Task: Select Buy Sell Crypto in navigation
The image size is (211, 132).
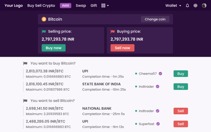Action: [41, 6]
